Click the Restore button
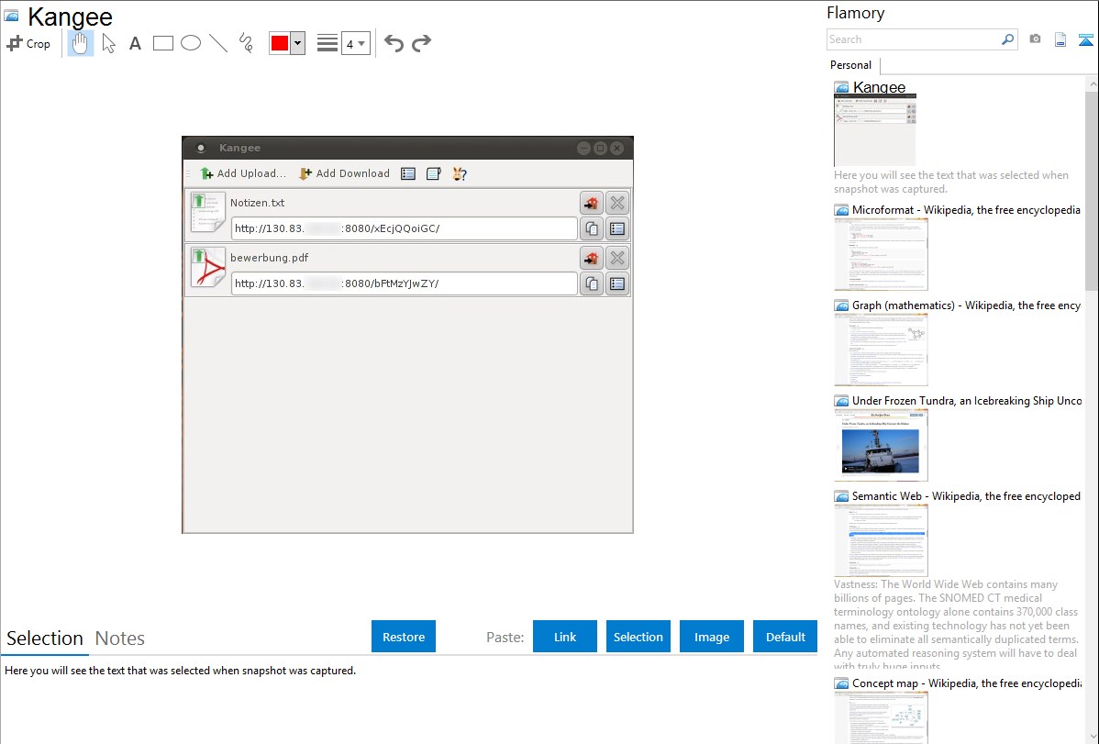This screenshot has height=744, width=1099. pos(404,637)
